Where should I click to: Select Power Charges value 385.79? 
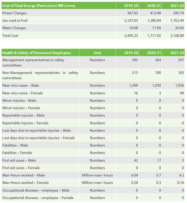[x=178, y=13]
